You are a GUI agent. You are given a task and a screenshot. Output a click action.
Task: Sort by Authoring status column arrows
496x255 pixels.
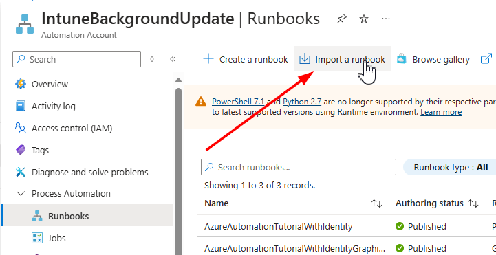473,203
